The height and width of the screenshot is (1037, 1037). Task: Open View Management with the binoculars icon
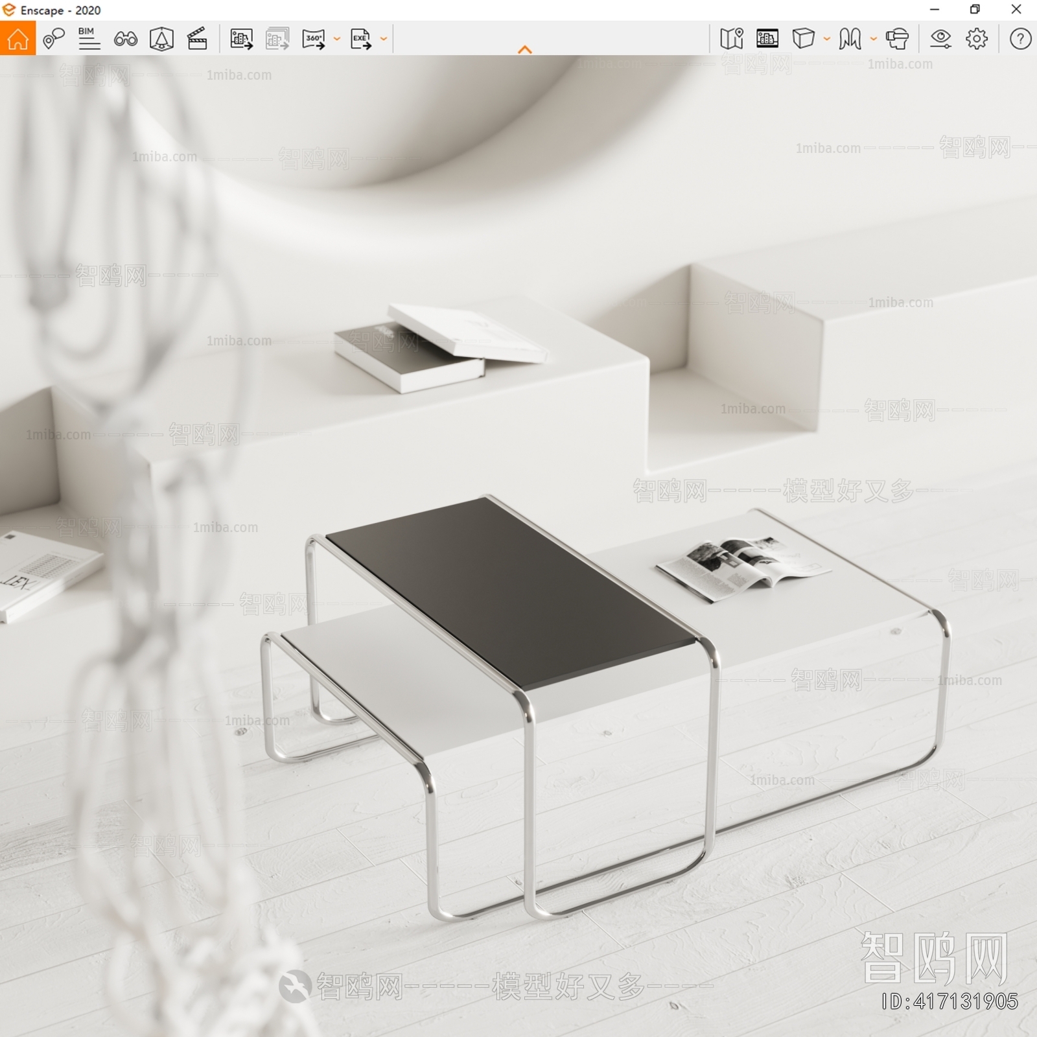[x=125, y=39]
